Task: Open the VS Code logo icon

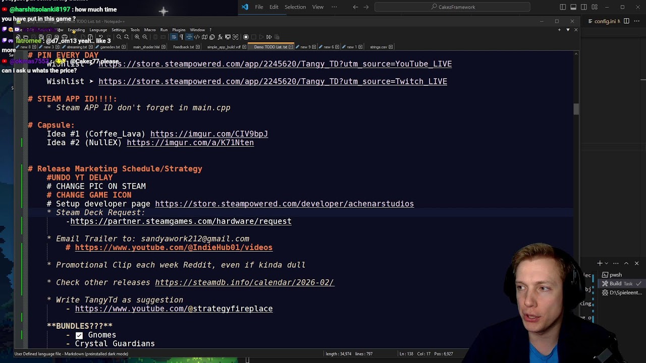Action: [x=245, y=7]
